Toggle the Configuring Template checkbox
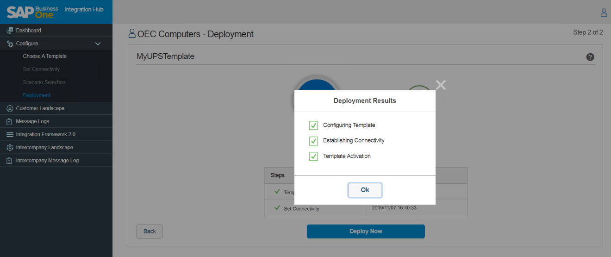611x257 pixels. [x=313, y=125]
